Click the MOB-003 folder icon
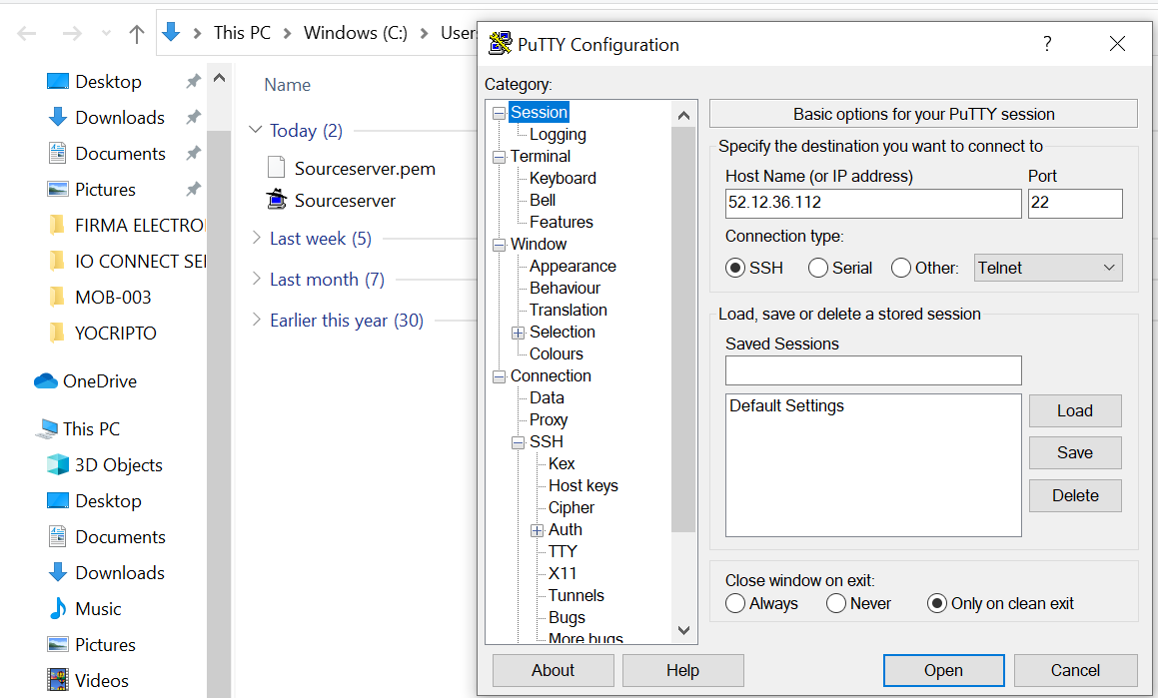Screen dimensions: 1158x698 [x=57, y=297]
